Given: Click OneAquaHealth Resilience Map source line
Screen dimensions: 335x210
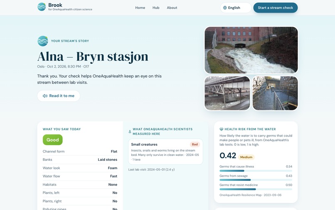Looking at the screenshot, I should [250, 195].
